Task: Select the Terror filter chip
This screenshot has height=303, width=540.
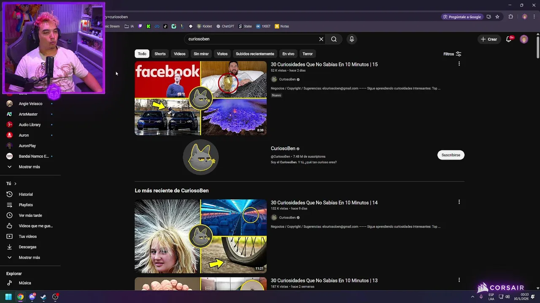Action: click(x=308, y=54)
